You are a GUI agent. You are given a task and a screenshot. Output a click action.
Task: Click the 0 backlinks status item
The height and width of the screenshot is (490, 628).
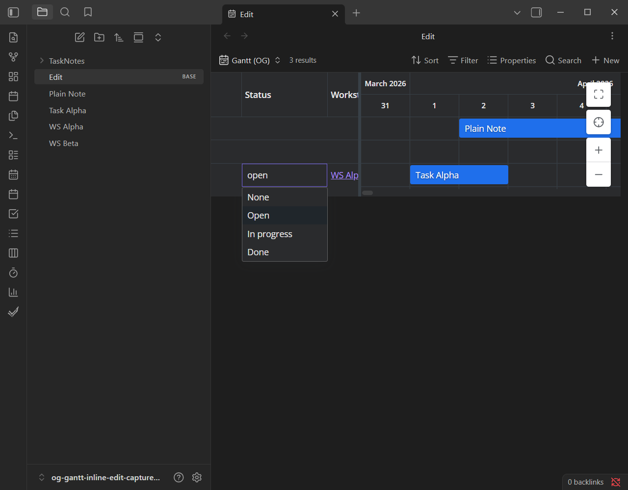pyautogui.click(x=585, y=482)
